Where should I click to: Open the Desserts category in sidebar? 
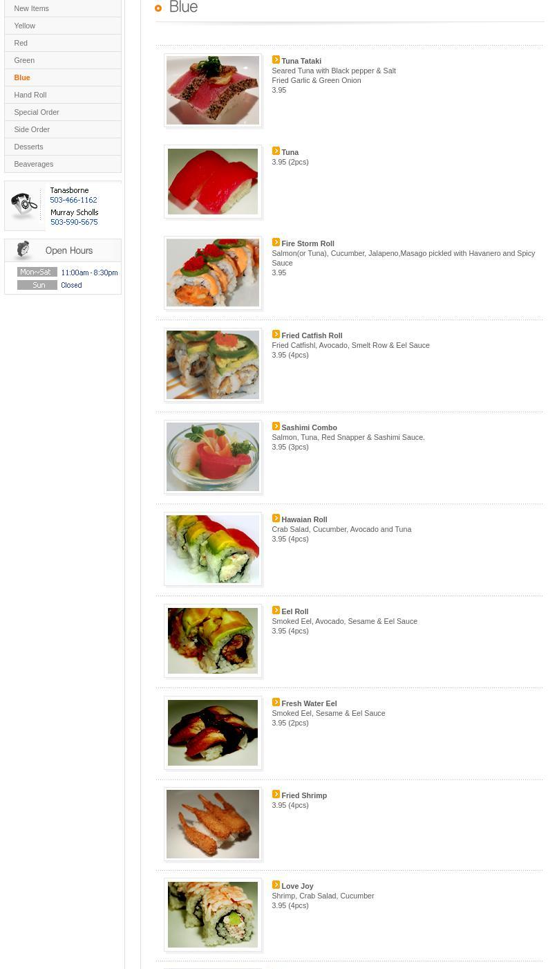pyautogui.click(x=63, y=147)
